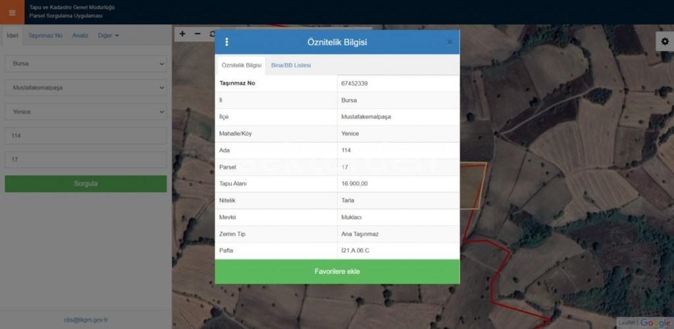
Task: Click the Favorilere ekle button
Action: tap(337, 271)
